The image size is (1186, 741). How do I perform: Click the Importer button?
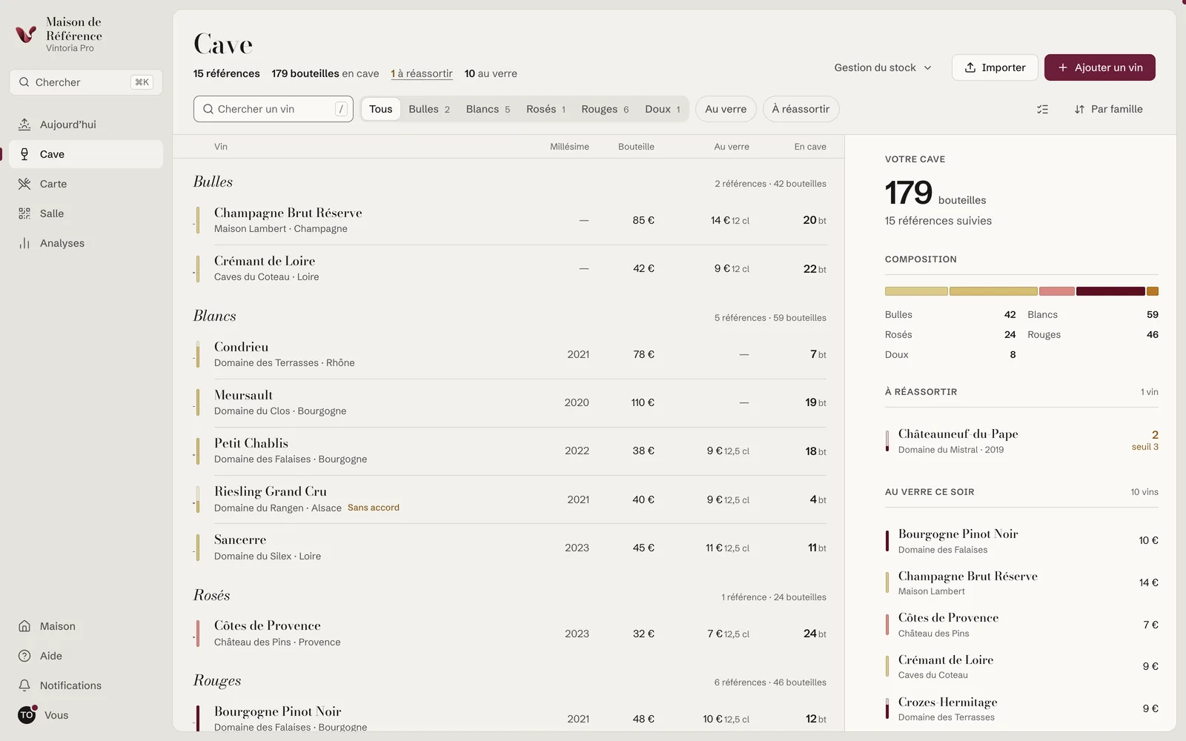coord(995,67)
